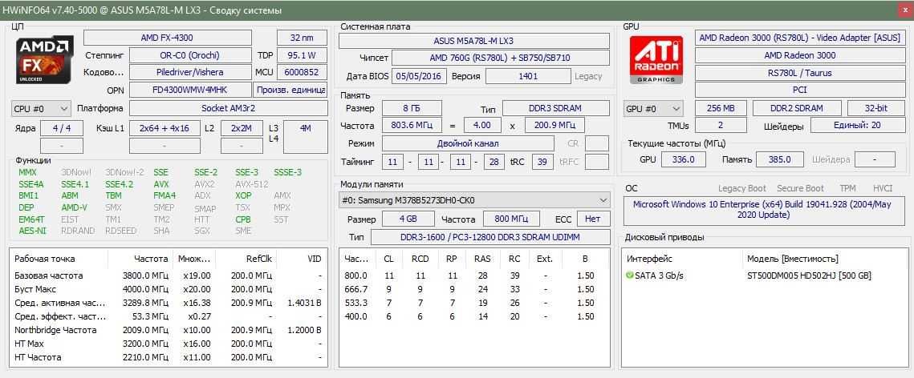Select the OPN value FD4300WMW4MHK

(189, 90)
